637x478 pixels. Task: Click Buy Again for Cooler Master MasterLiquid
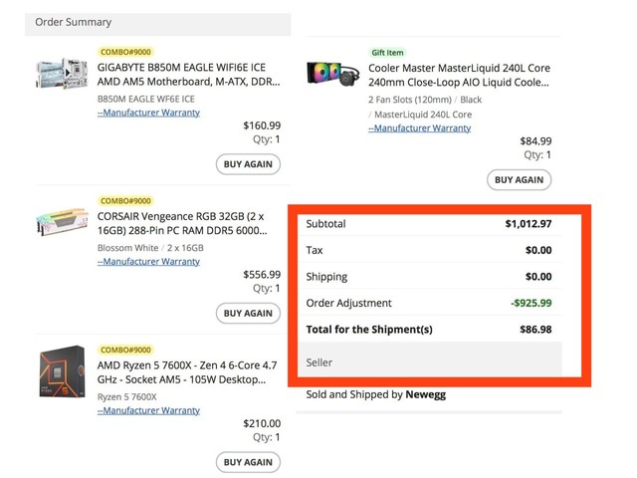click(x=519, y=179)
